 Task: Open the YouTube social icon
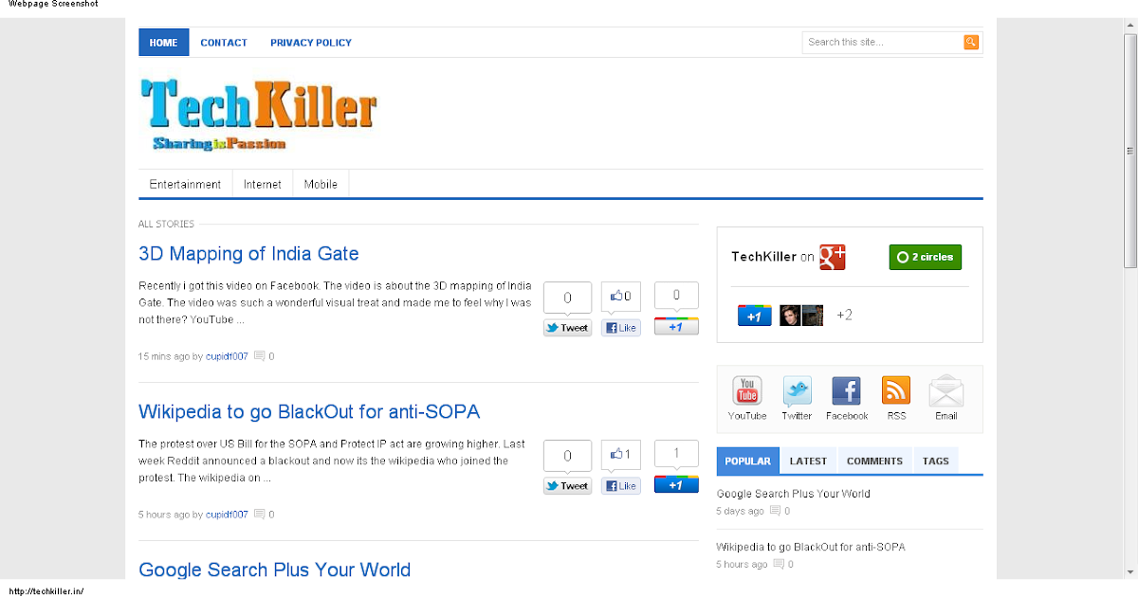747,390
